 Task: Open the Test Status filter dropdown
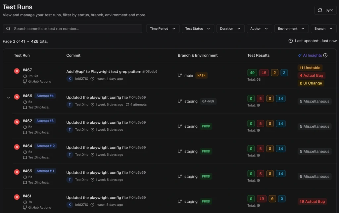coord(198,29)
